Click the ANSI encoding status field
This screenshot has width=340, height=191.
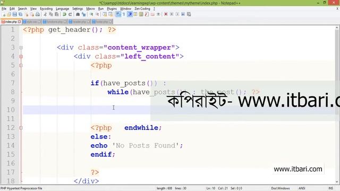(x=302, y=188)
